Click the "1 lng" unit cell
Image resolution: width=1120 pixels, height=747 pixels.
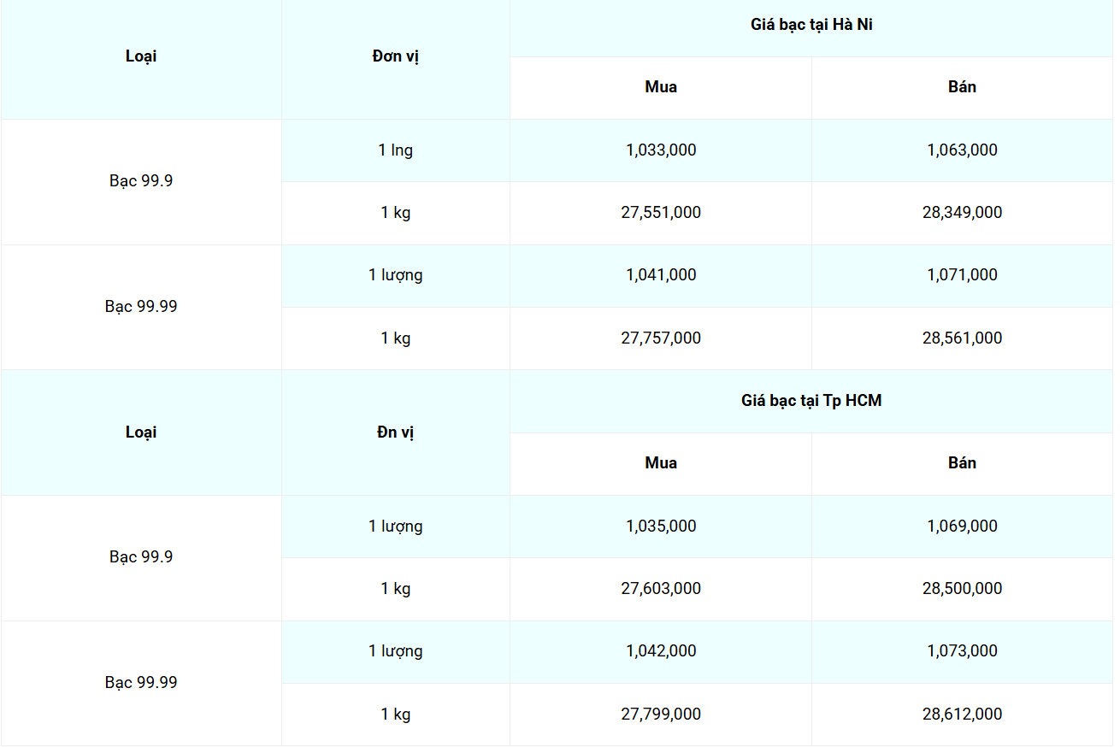pyautogui.click(x=395, y=150)
